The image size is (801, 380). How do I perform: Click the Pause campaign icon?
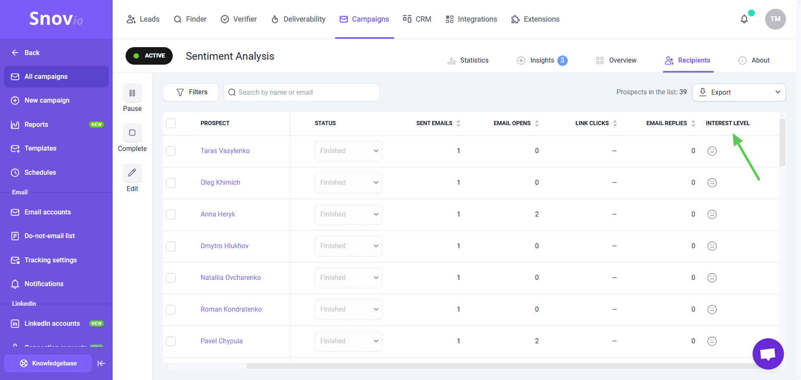132,93
